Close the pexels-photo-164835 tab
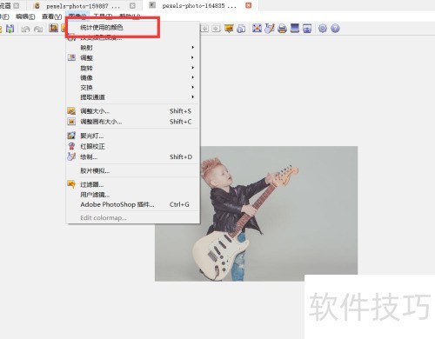The height and width of the screenshot is (339, 435). pos(249,5)
